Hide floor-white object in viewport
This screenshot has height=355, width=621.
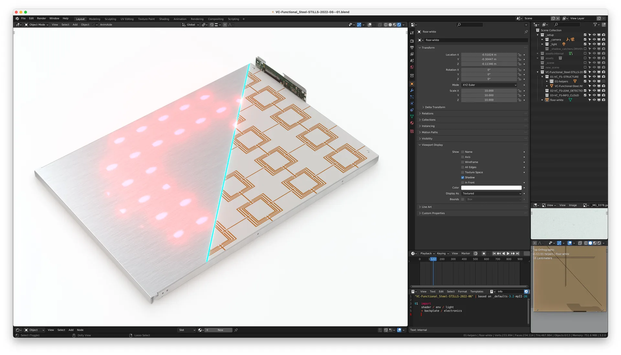click(594, 100)
